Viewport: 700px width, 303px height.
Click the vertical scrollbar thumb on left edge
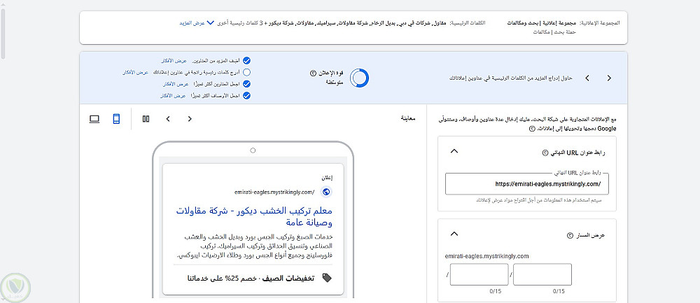pyautogui.click(x=3, y=34)
